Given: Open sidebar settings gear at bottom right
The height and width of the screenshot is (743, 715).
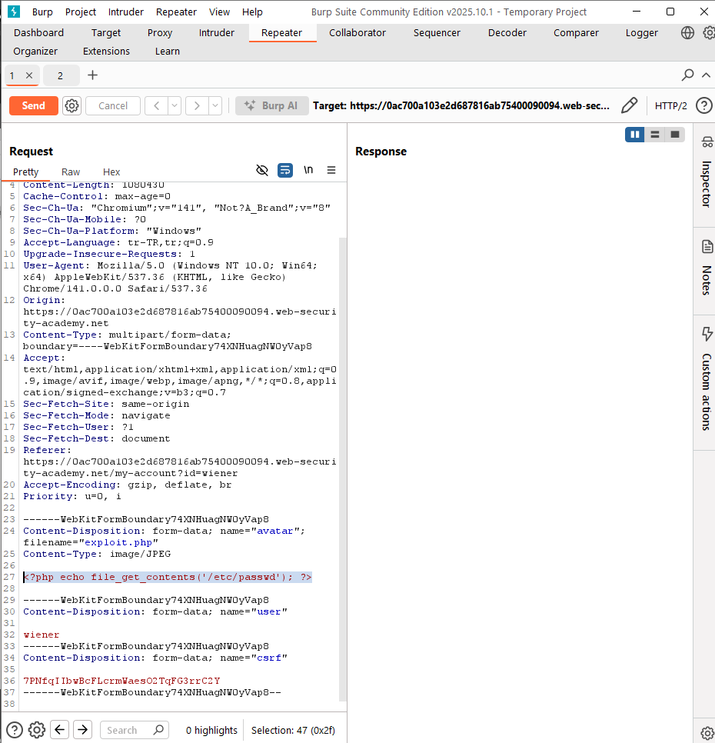Looking at the screenshot, I should coord(707,732).
